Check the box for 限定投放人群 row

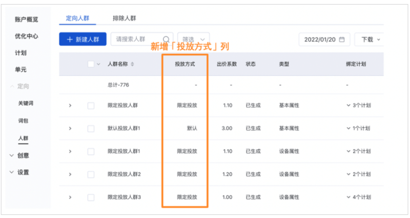(91, 105)
